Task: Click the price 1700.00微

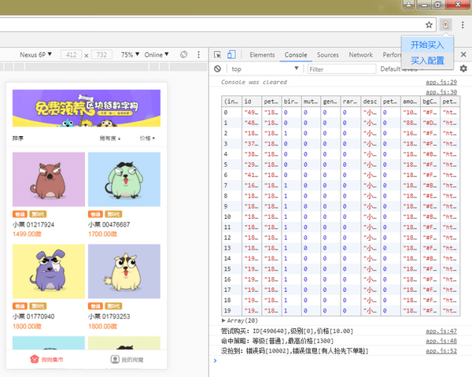Action: [102, 234]
